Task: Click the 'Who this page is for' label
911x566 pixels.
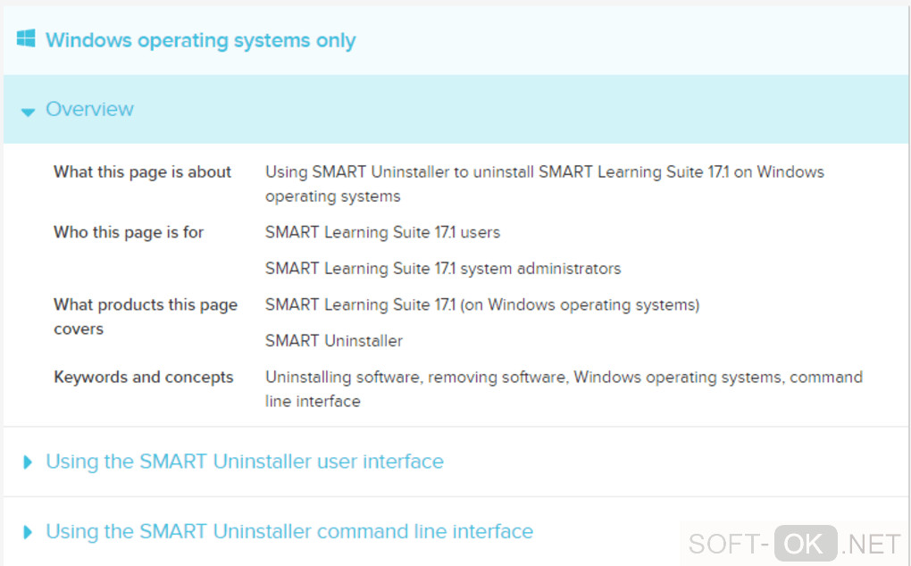Action: [x=129, y=233]
